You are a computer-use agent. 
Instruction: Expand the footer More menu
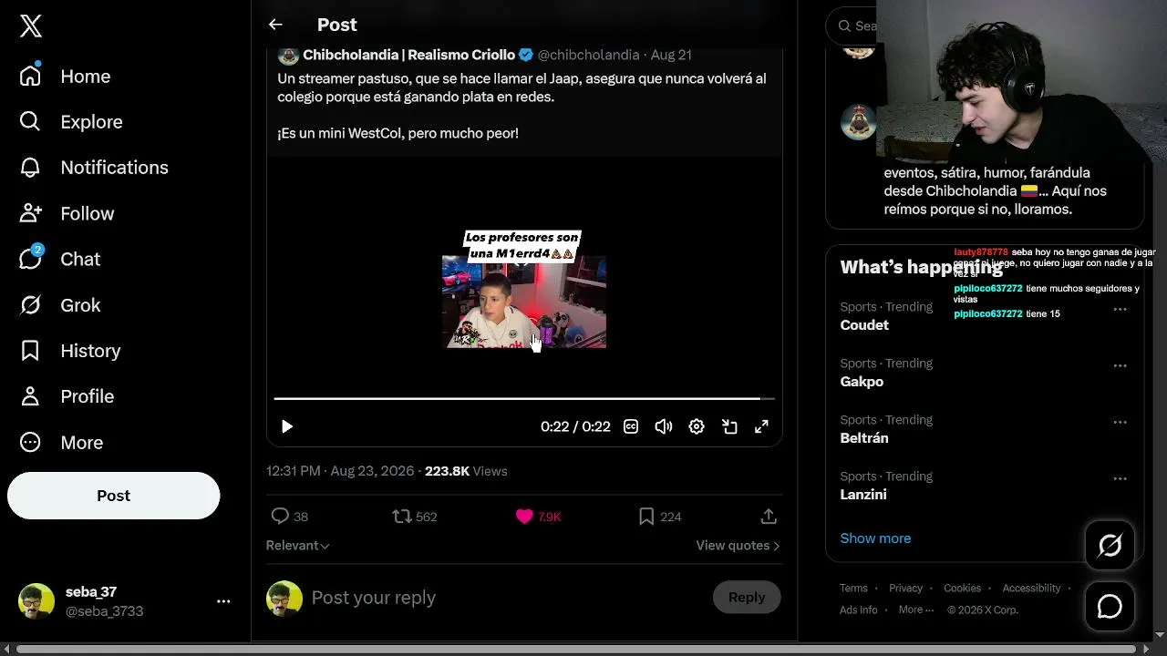pos(915,610)
